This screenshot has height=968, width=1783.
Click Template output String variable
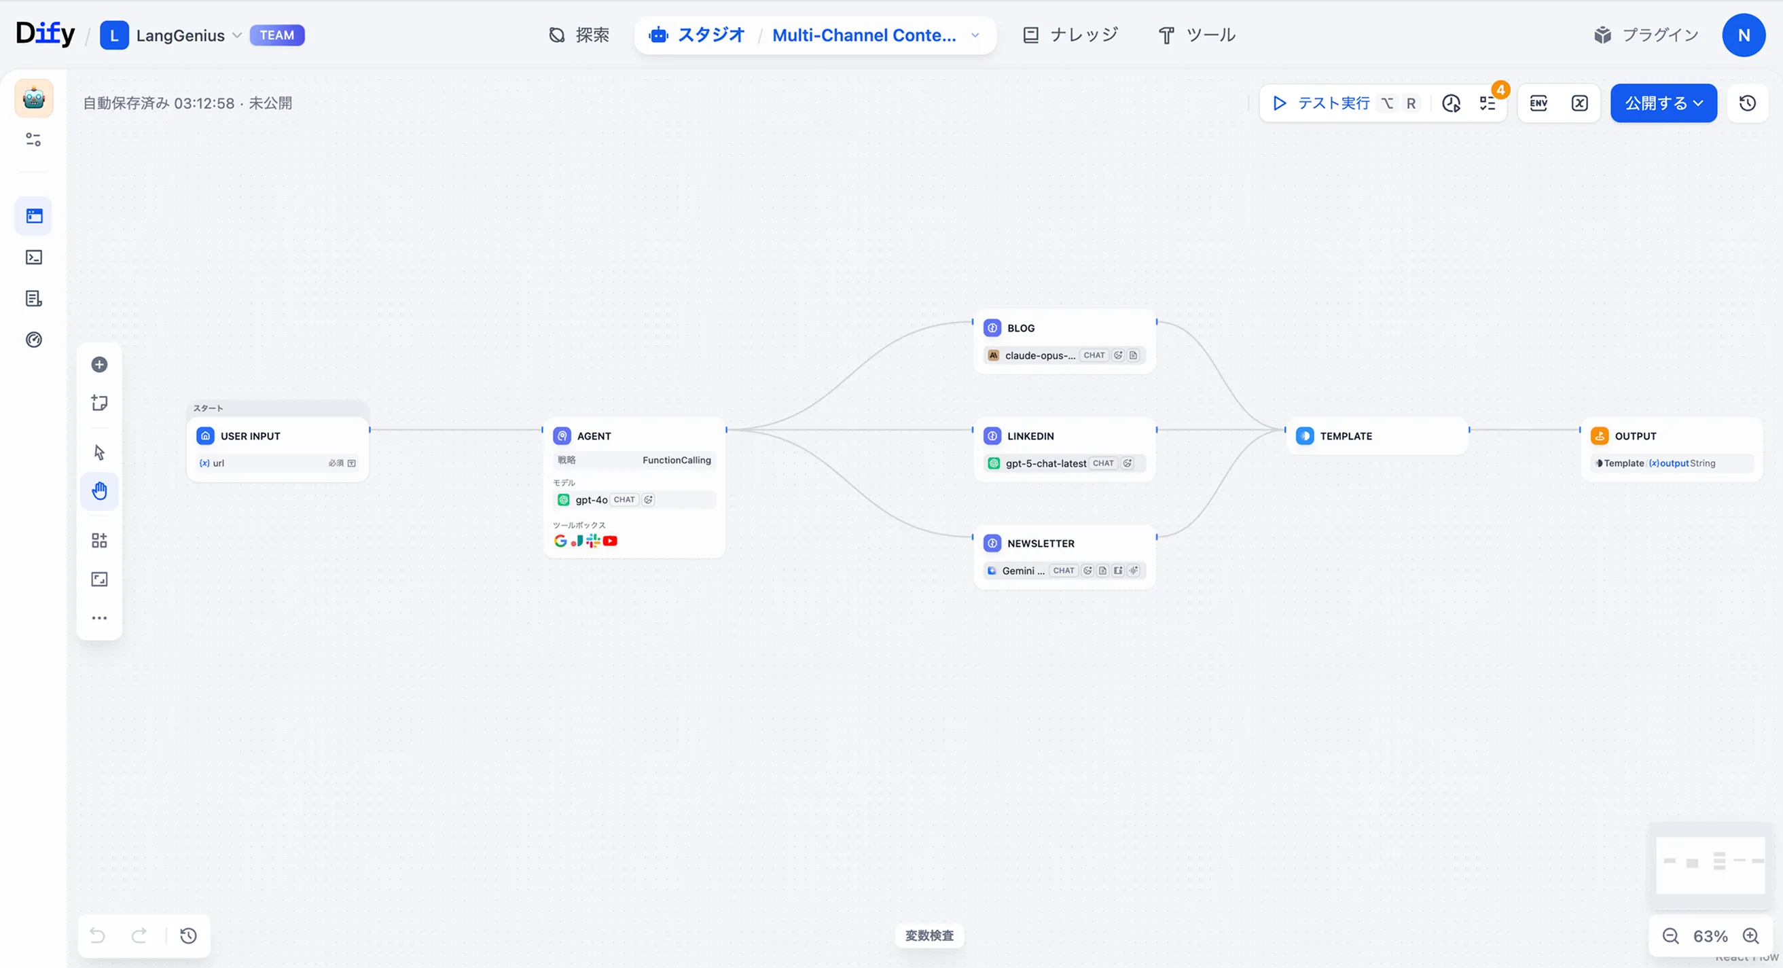pyautogui.click(x=1671, y=463)
